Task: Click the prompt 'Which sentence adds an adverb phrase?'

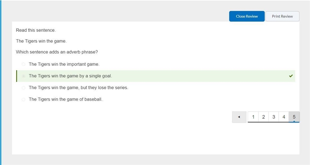Action: pyautogui.click(x=57, y=52)
